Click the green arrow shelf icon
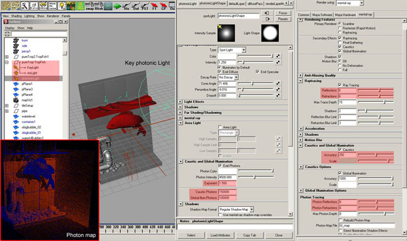The height and width of the screenshot is (241, 407). tap(118, 6)
